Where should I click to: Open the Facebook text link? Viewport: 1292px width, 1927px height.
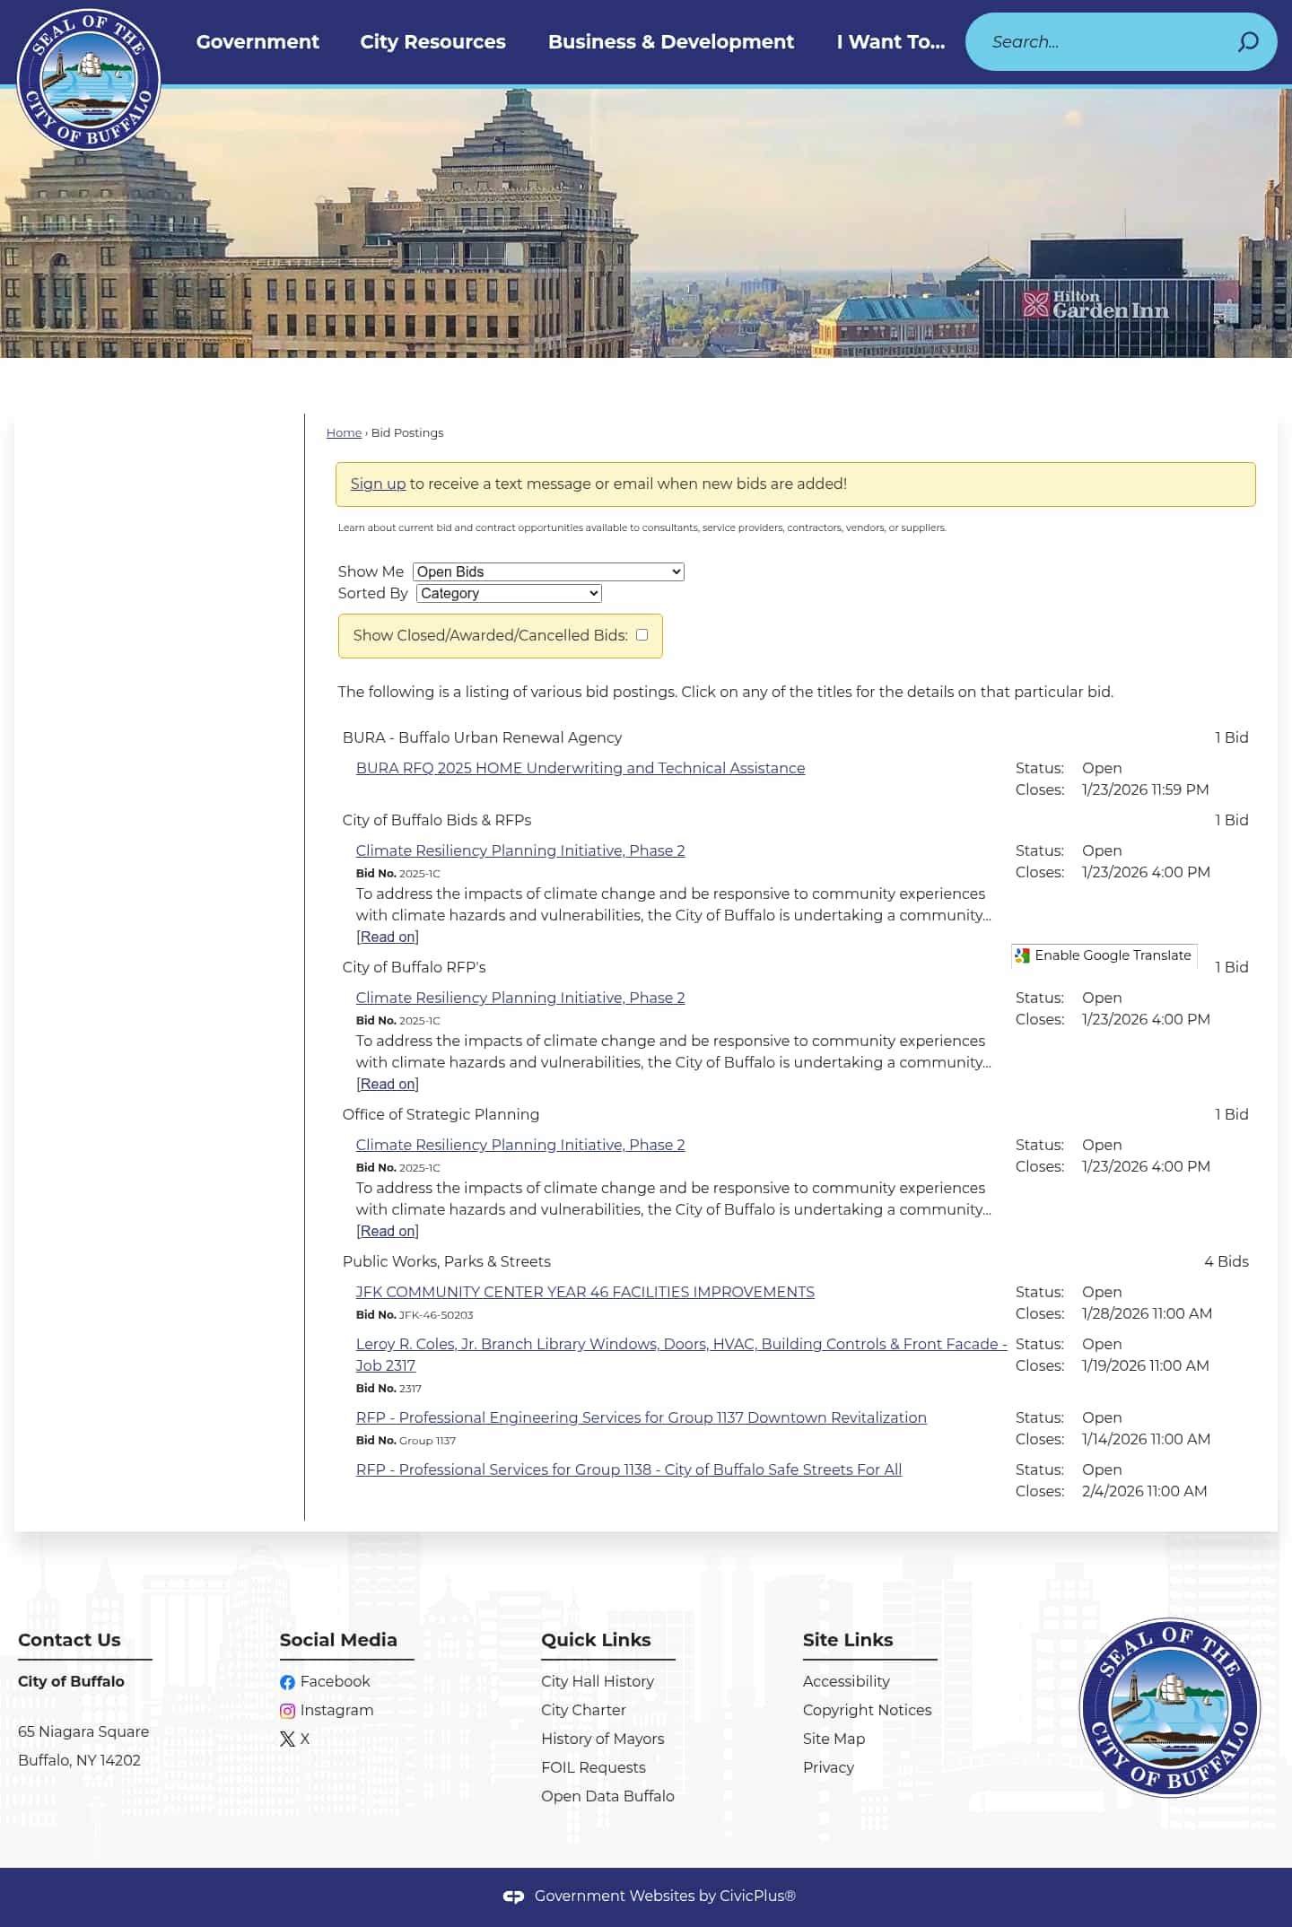pyautogui.click(x=335, y=1682)
